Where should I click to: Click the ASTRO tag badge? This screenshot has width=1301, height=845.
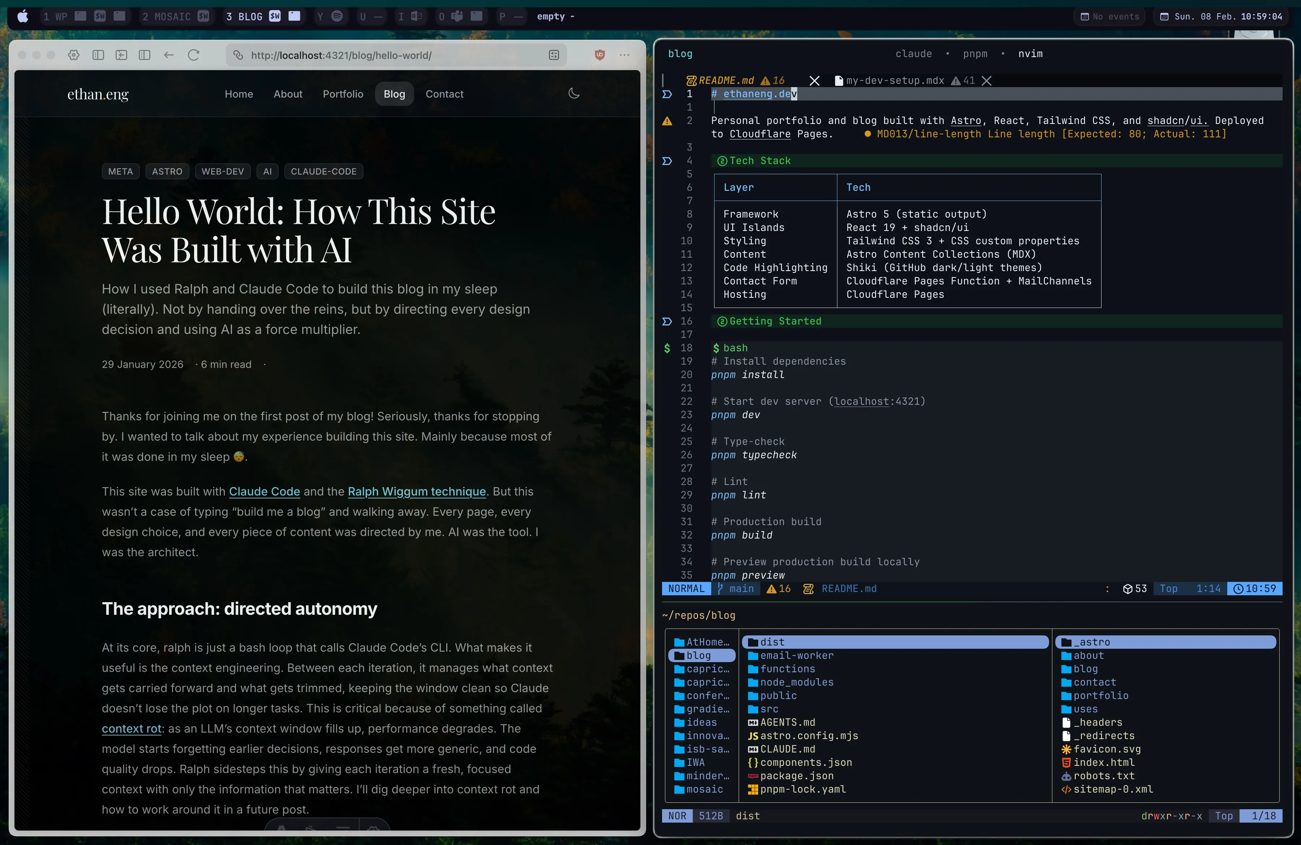point(167,172)
